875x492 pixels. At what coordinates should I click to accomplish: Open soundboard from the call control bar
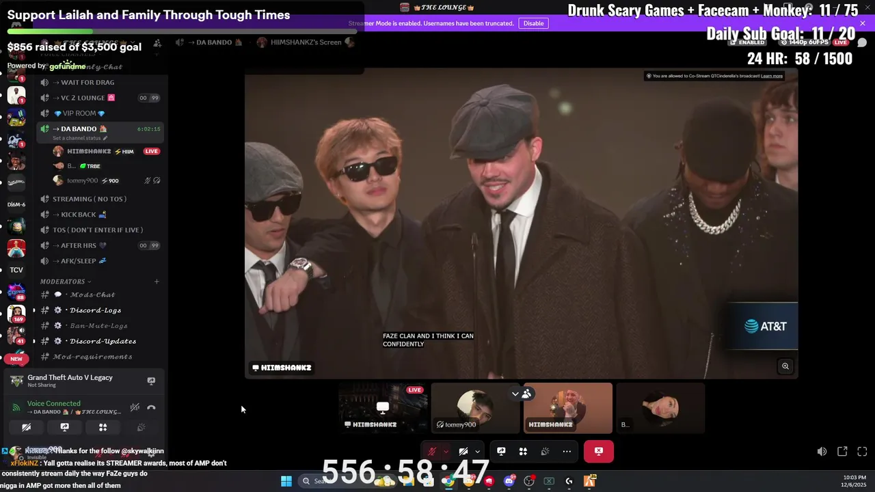[545, 451]
